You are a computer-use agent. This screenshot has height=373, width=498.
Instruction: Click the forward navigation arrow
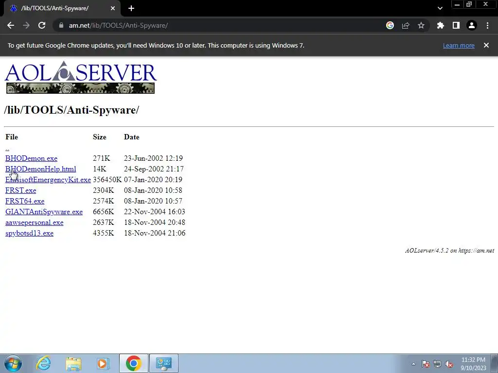coord(26,25)
